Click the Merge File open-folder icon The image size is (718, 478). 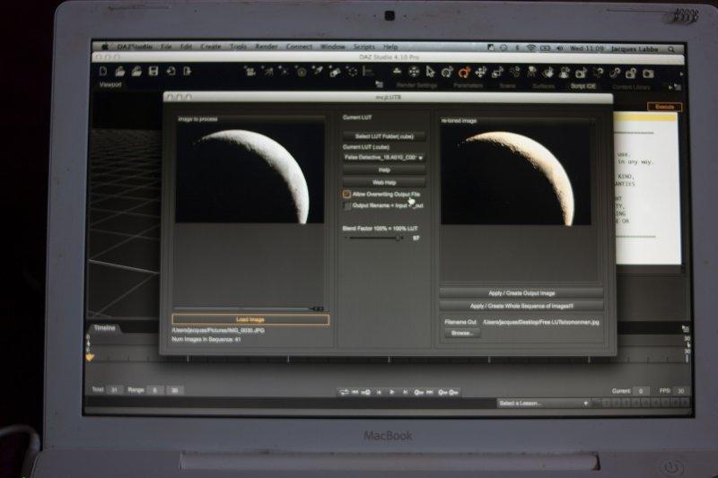(x=136, y=72)
